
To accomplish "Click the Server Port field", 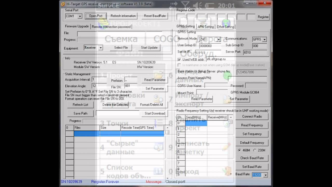I will tap(255, 52).
